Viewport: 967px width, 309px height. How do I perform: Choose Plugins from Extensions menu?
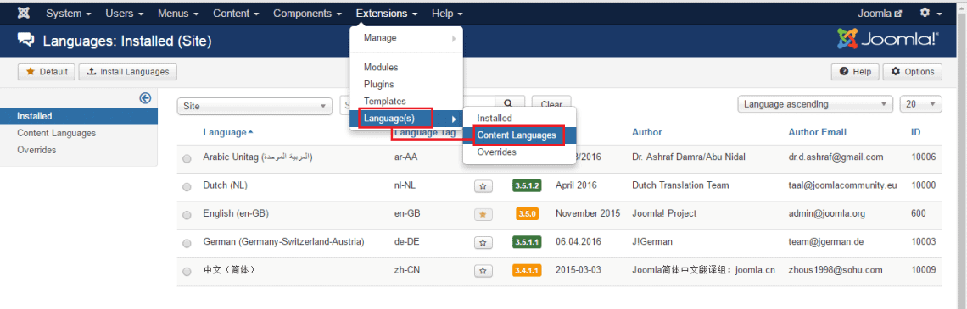[x=405, y=85]
